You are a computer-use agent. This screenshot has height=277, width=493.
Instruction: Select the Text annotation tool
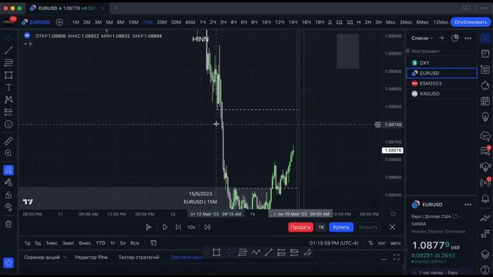tap(8, 87)
